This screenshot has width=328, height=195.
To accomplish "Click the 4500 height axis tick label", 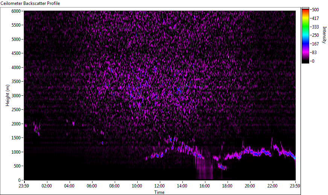I will tap(16, 53).
